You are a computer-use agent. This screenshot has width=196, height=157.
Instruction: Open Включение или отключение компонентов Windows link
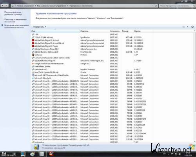coord(16,26)
